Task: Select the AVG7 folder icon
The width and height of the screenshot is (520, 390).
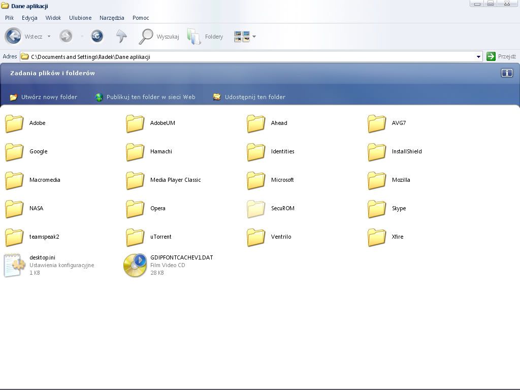Action: pyautogui.click(x=377, y=123)
